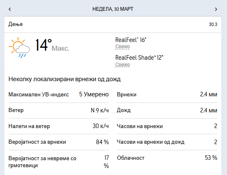Click the Неколку локализирани врнежи од дожд description

65,79
